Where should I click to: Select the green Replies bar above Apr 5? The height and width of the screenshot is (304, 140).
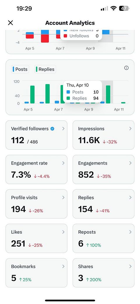32,94
